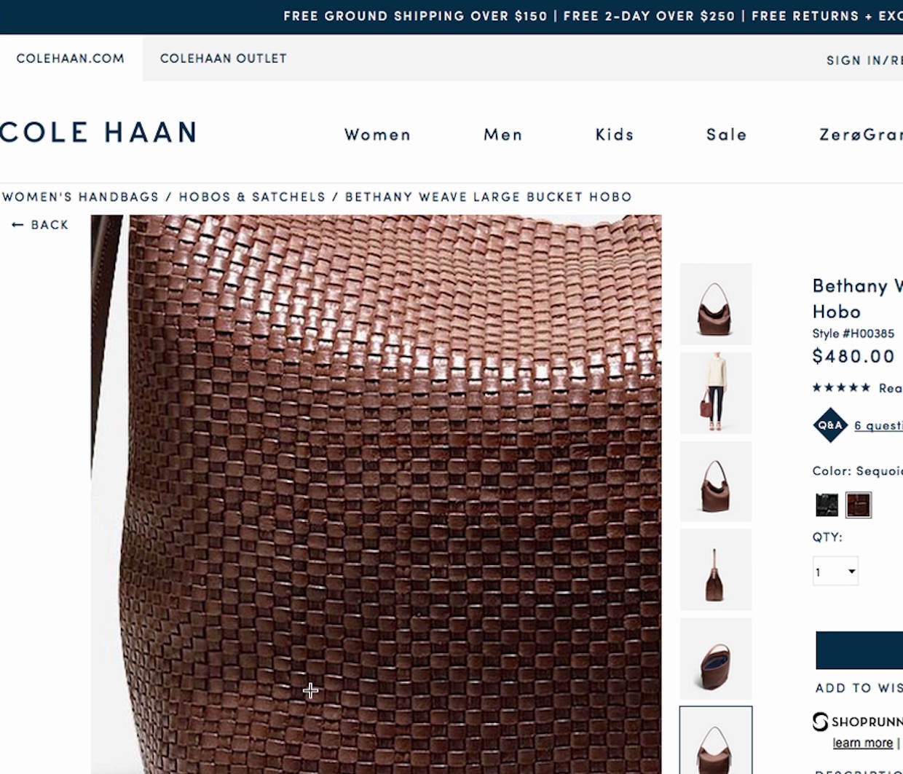Click the Back arrow icon
This screenshot has height=774, width=903.
(17, 225)
